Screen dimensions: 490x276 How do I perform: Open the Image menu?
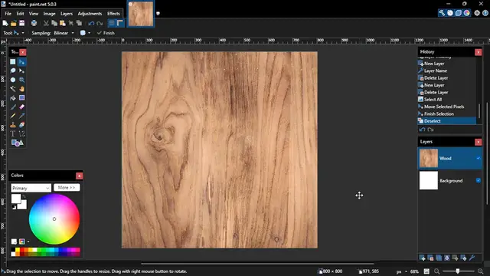[x=49, y=14]
